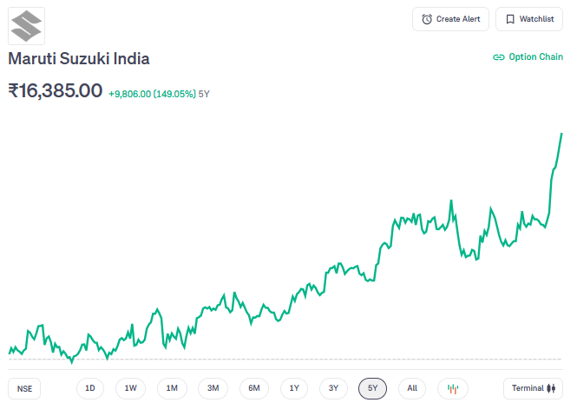Click the +9,806.00 (149.05%) change text

pos(153,94)
